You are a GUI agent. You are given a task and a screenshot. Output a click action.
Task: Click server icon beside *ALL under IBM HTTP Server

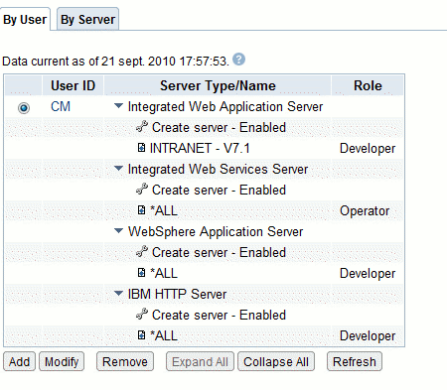[141, 335]
